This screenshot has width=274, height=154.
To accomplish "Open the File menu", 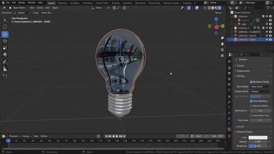I will pyautogui.click(x=8, y=3).
